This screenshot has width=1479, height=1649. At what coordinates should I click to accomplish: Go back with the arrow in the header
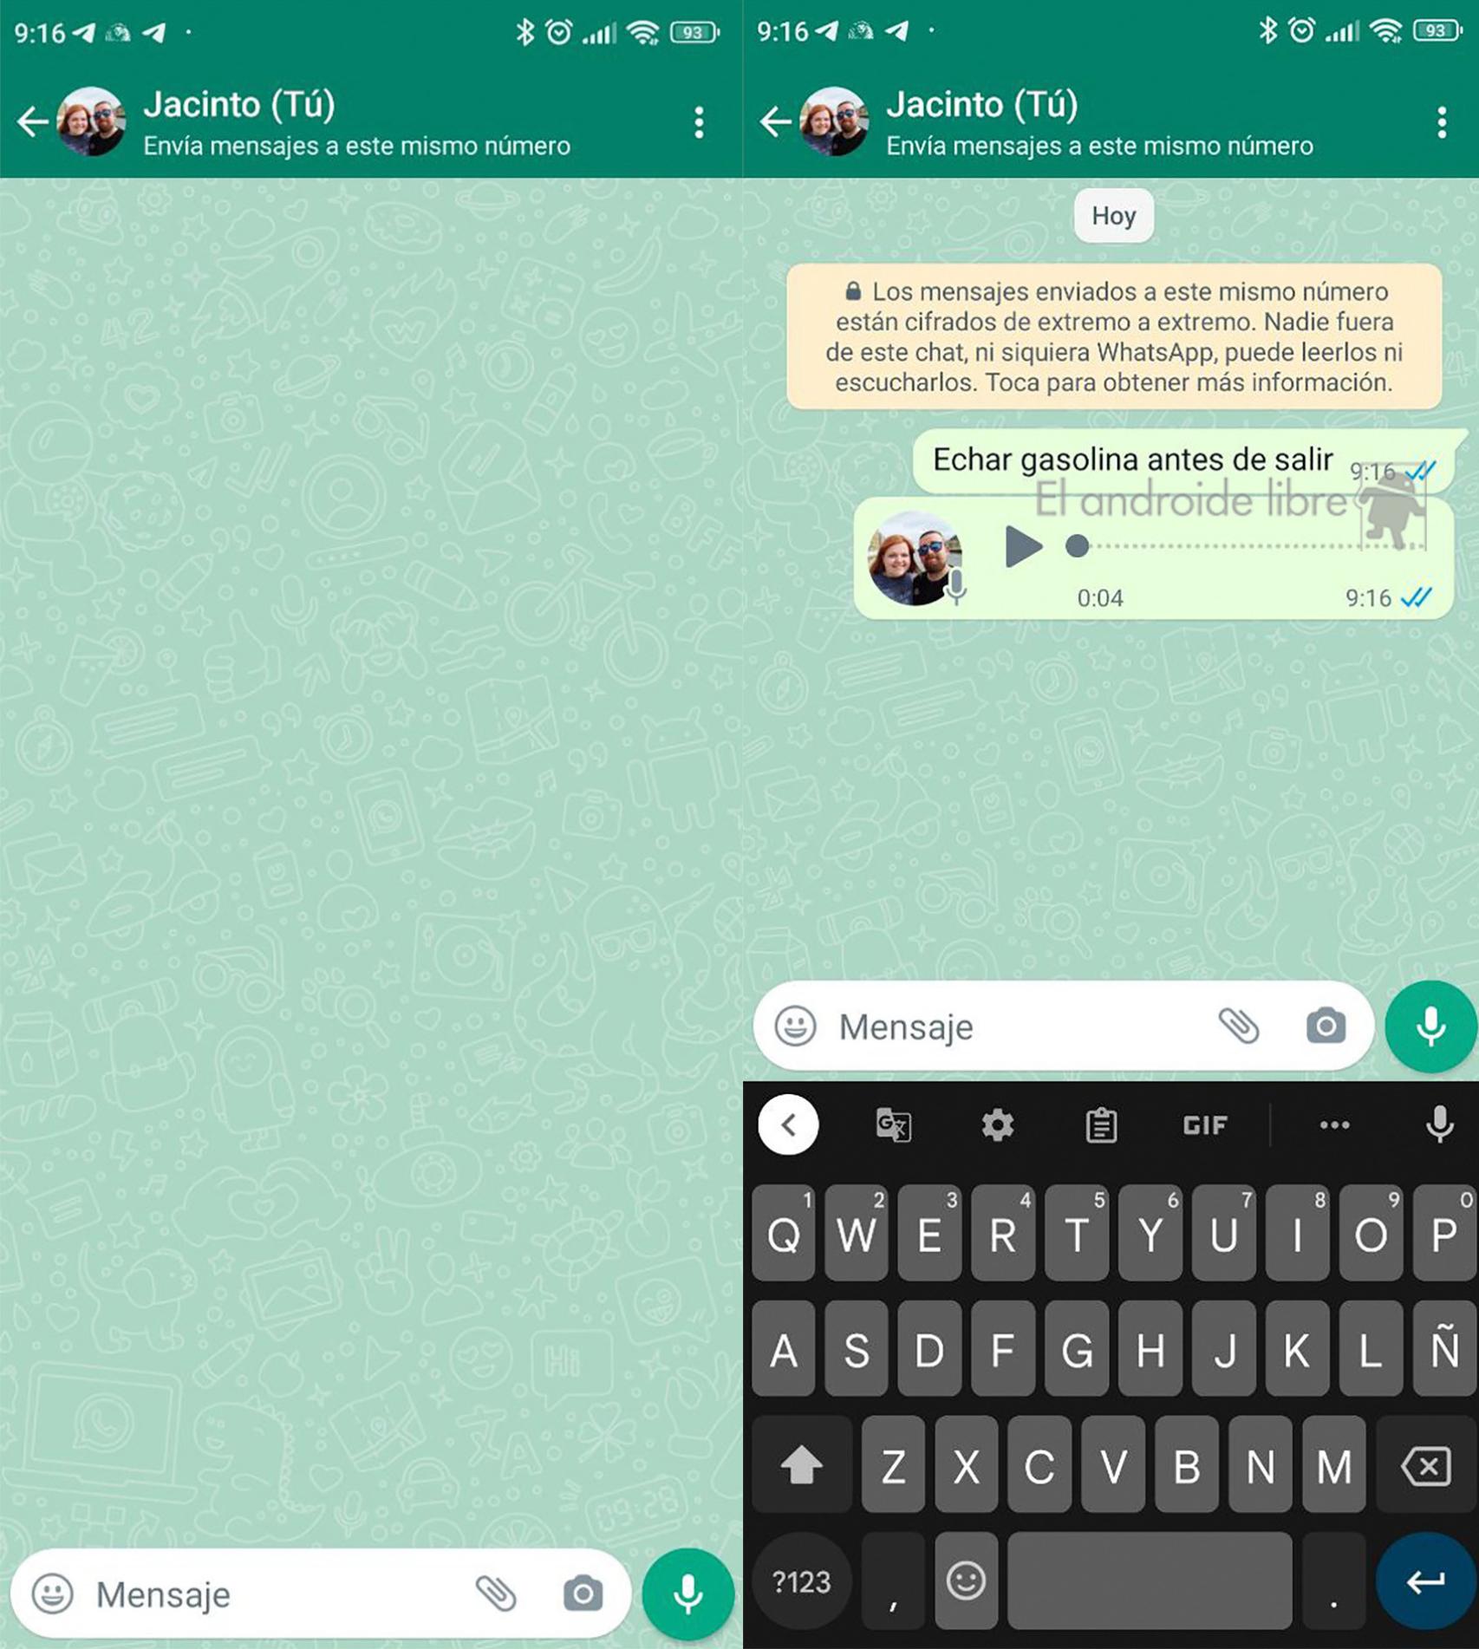pyautogui.click(x=776, y=121)
